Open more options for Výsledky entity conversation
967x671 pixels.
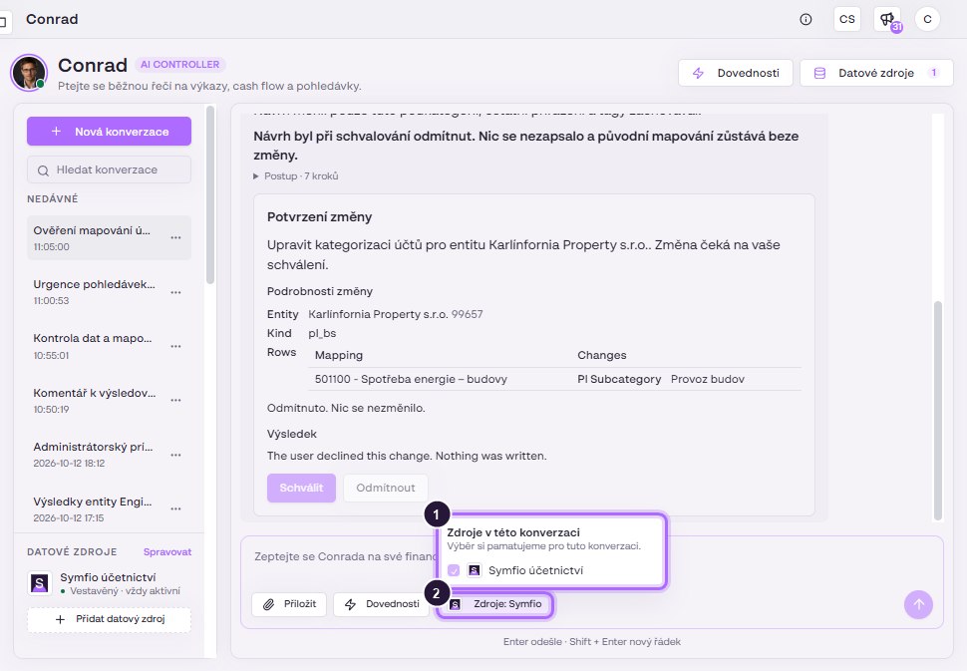(x=175, y=508)
